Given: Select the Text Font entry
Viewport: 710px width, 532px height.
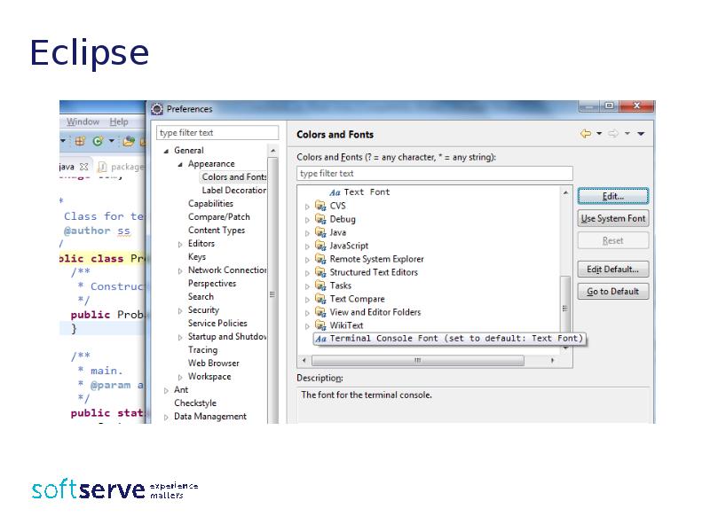Looking at the screenshot, I should coord(367,192).
